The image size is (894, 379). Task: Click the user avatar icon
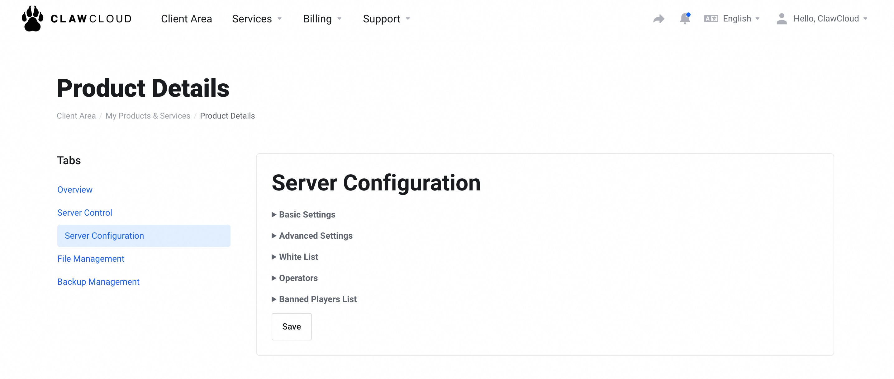[781, 19]
